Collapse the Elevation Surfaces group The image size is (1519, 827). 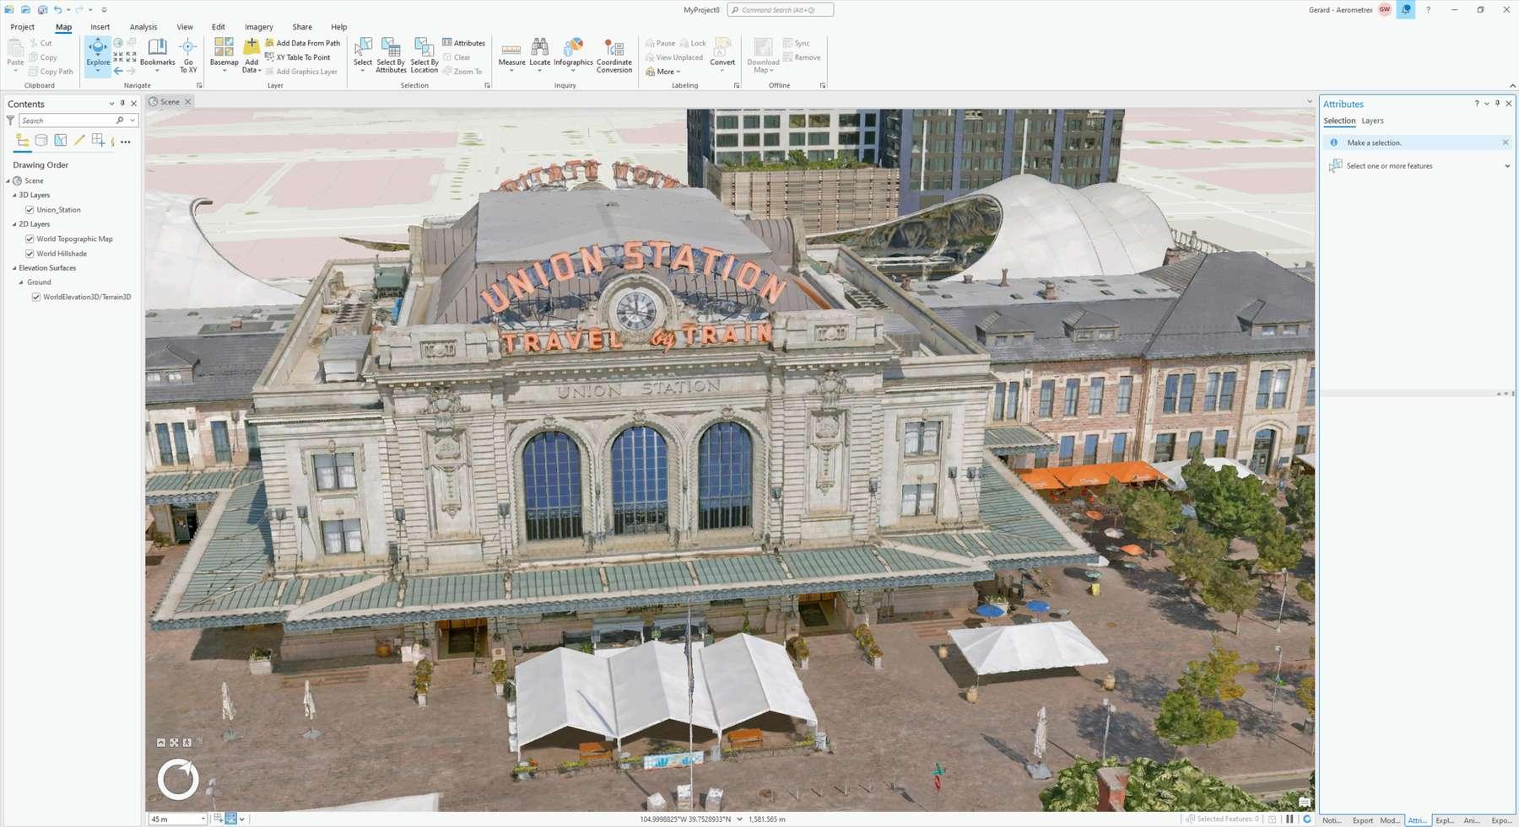point(14,268)
